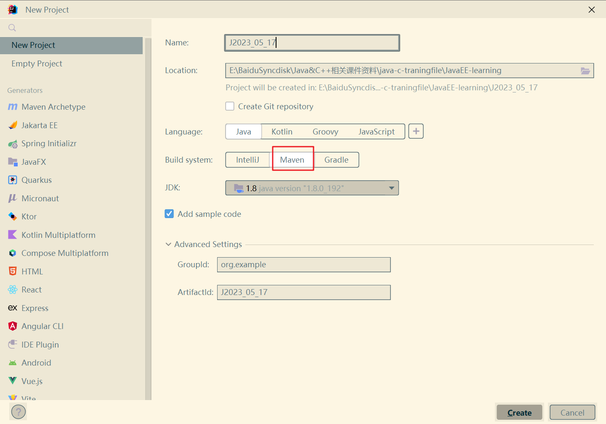The width and height of the screenshot is (606, 424).
Task: Select New Project in the sidebar
Action: (x=72, y=45)
